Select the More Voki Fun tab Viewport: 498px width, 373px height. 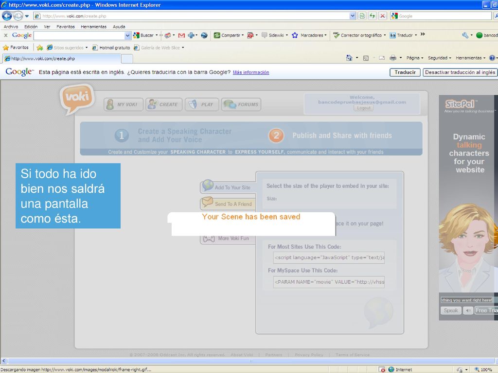click(228, 238)
